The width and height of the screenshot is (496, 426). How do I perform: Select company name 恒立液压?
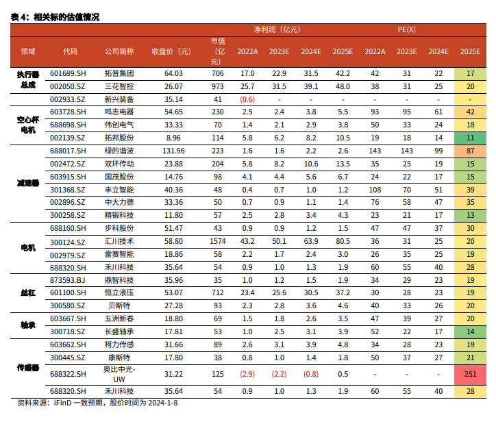click(x=119, y=293)
